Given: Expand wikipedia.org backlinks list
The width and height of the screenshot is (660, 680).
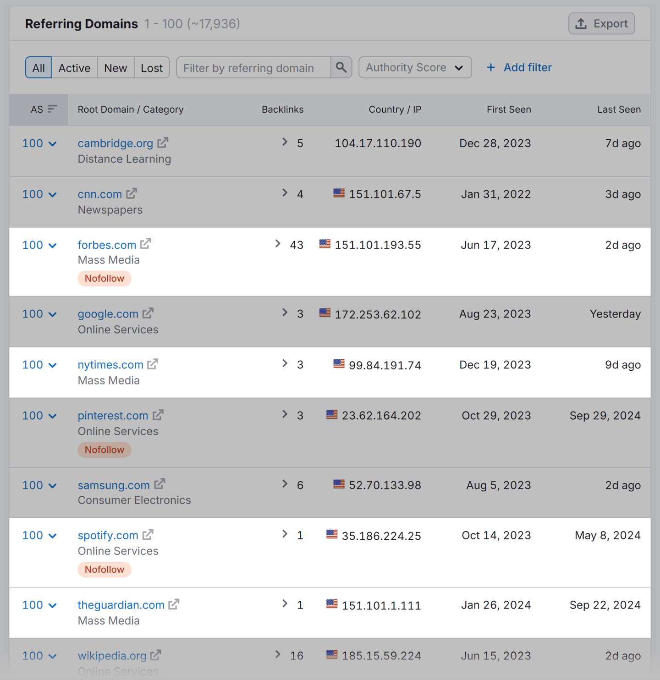Looking at the screenshot, I should pos(278,655).
